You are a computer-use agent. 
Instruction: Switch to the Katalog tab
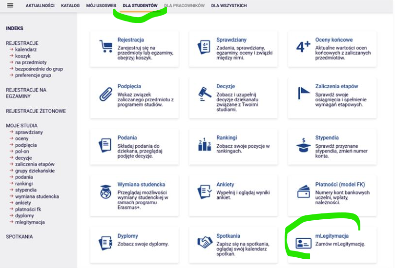(x=70, y=6)
